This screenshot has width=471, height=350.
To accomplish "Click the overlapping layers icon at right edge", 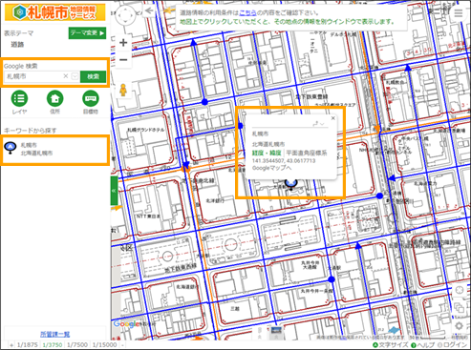I will 459,307.
